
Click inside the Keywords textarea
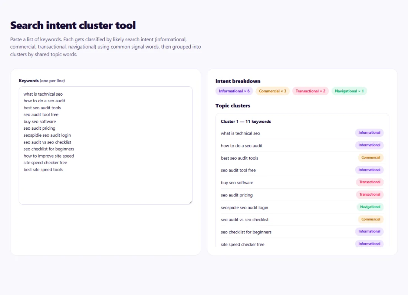point(106,145)
